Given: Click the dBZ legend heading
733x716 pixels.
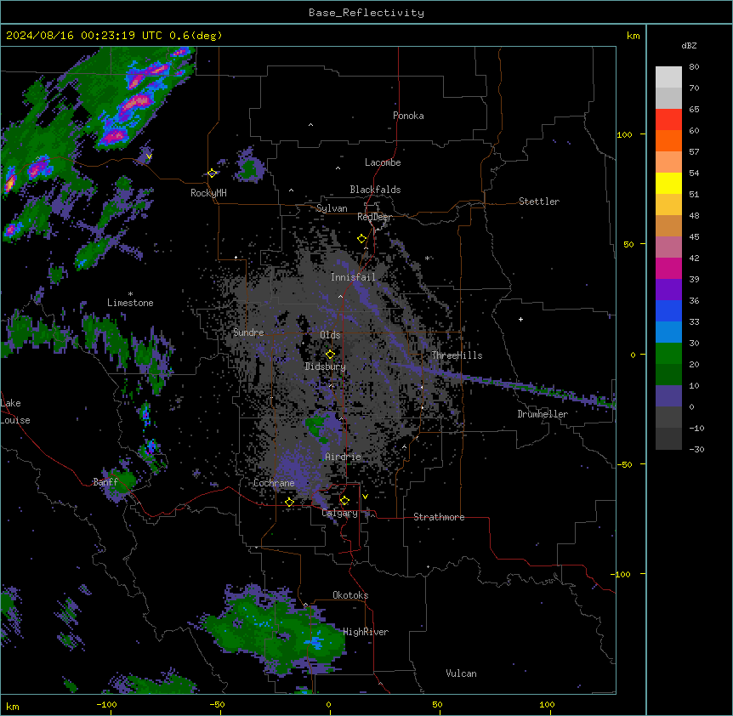Looking at the screenshot, I should point(689,45).
